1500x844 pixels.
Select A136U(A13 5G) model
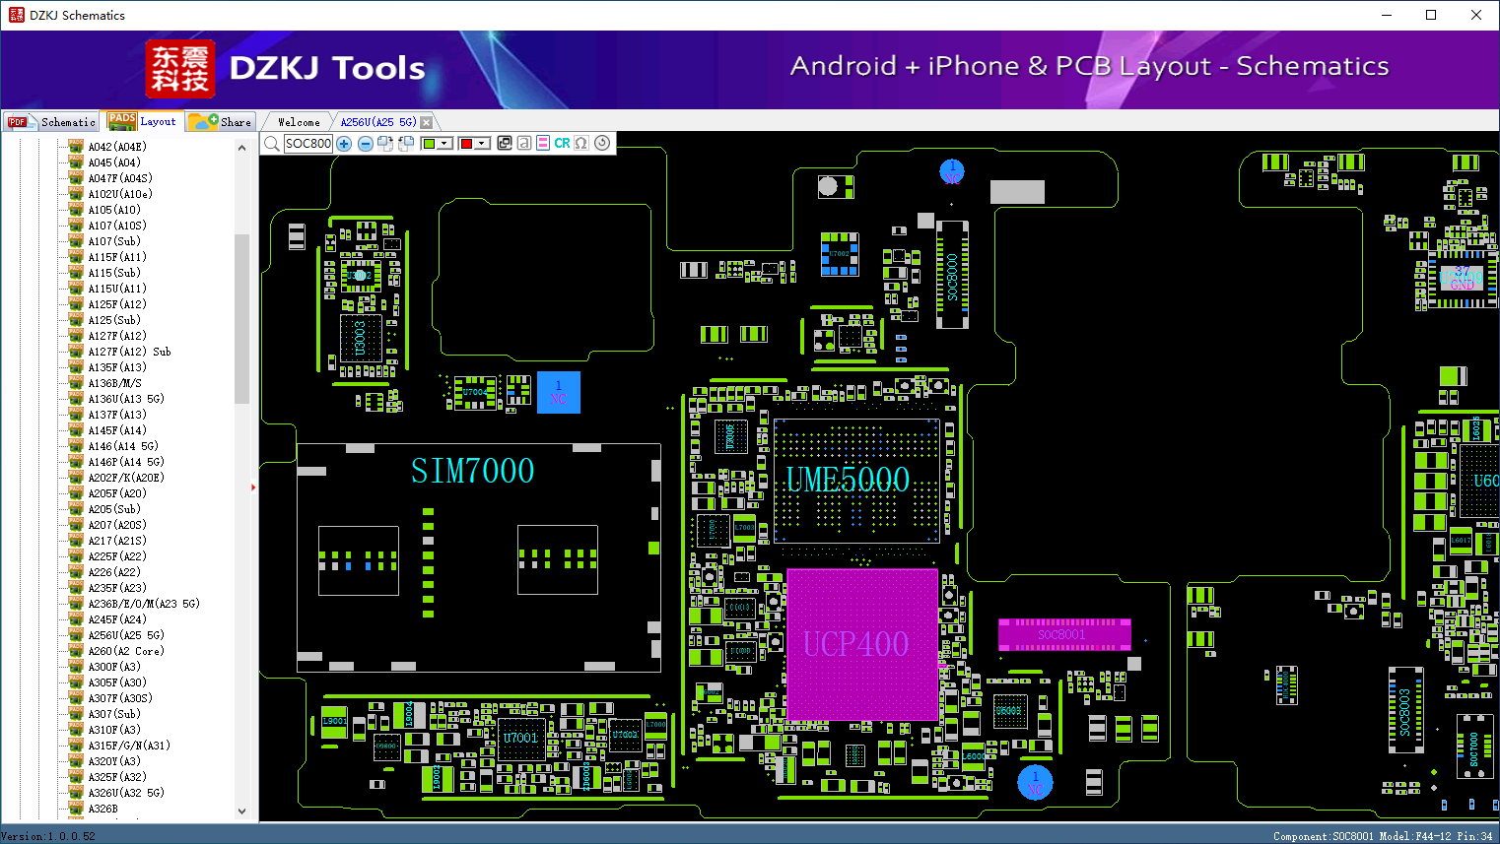pos(126,399)
